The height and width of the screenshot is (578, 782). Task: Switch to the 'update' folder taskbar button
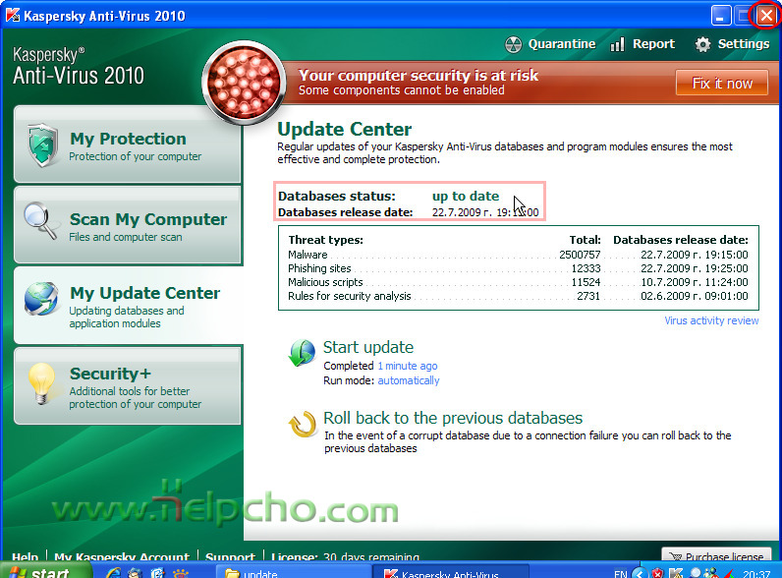click(293, 571)
